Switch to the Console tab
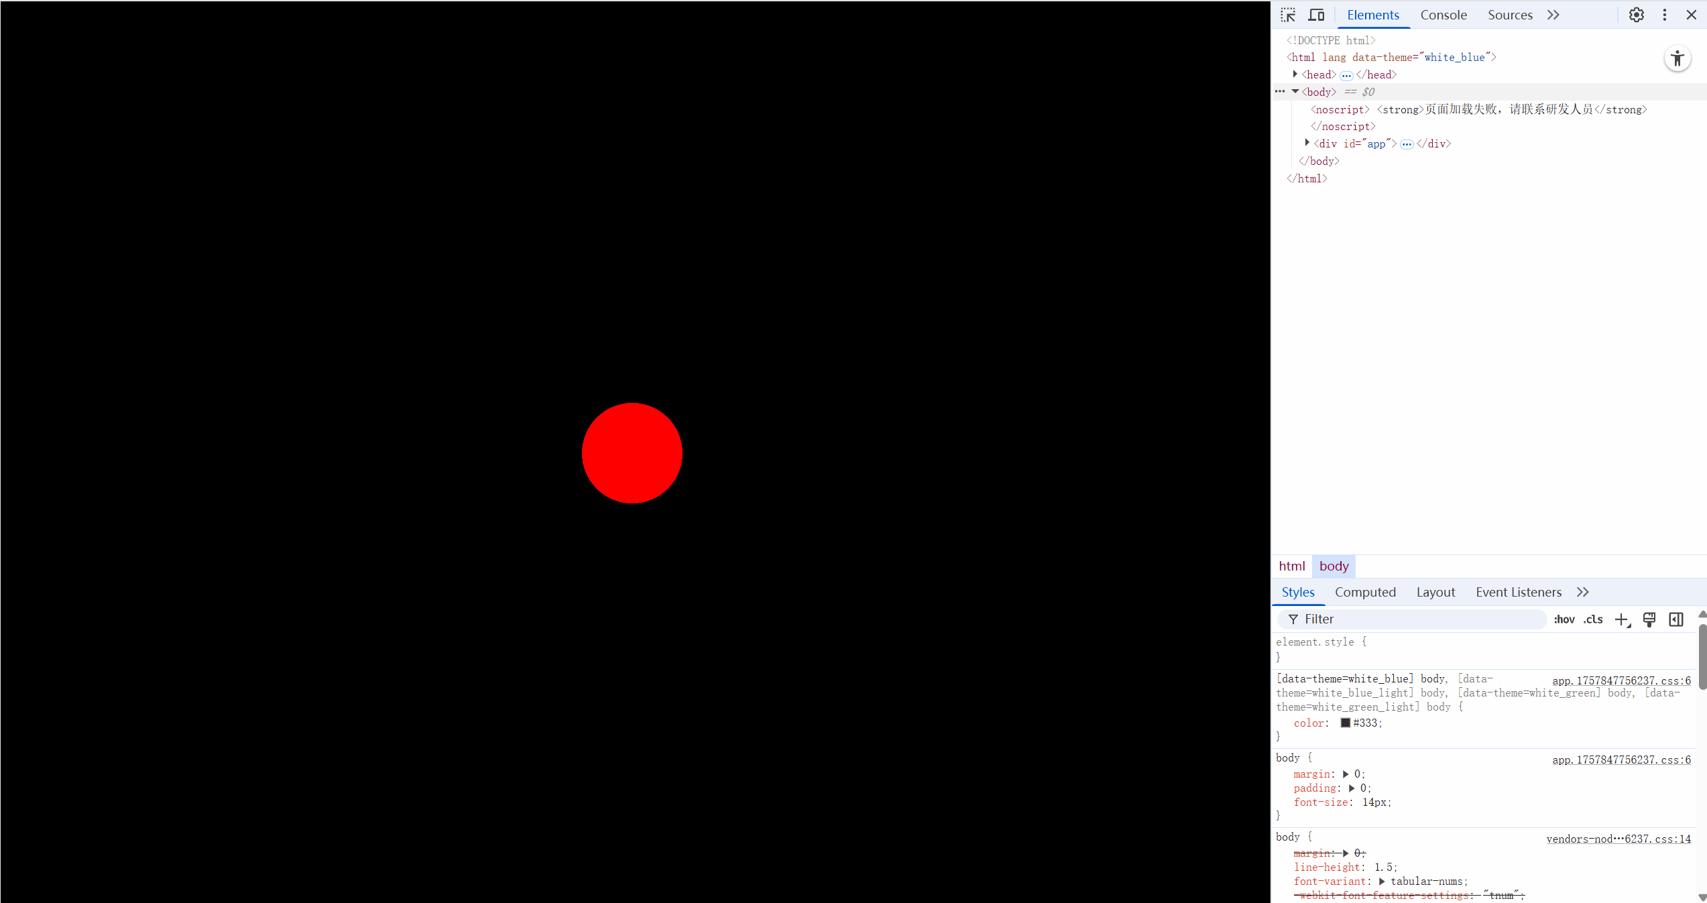1707x903 pixels. pos(1443,15)
